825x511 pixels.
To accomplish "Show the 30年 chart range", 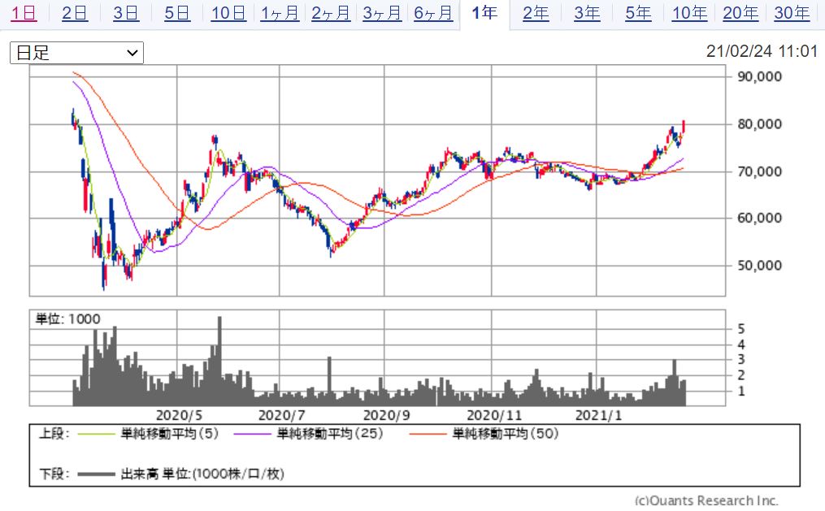I will [792, 13].
